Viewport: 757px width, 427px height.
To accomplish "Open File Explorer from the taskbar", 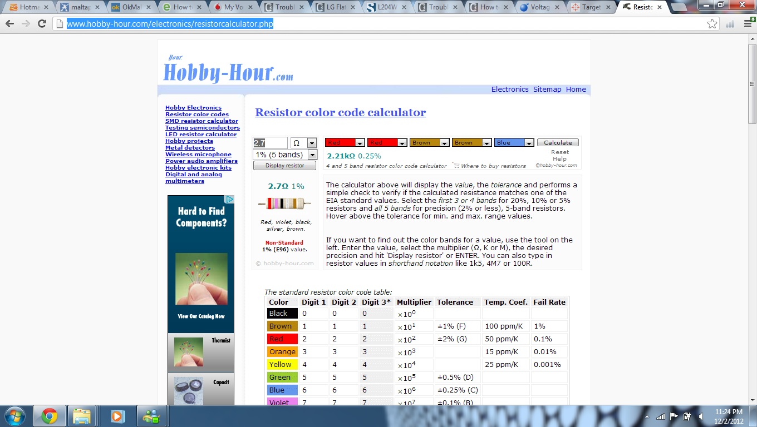I will point(82,416).
